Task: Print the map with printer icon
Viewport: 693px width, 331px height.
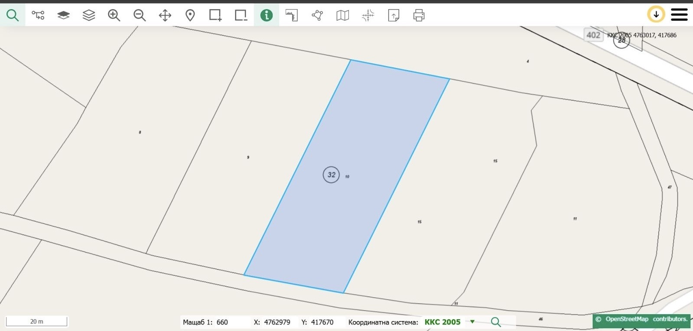Action: [x=419, y=15]
